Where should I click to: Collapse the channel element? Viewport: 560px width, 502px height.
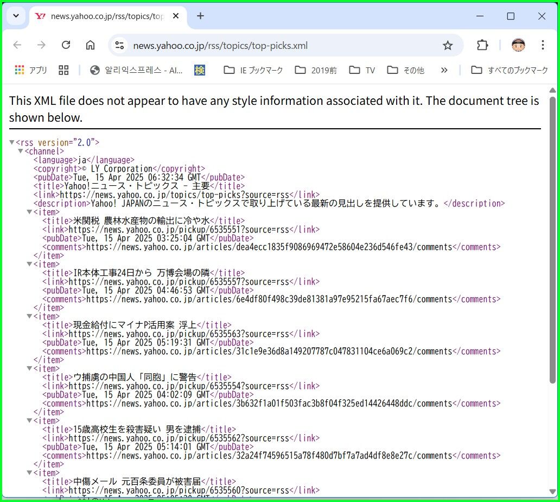(21, 151)
